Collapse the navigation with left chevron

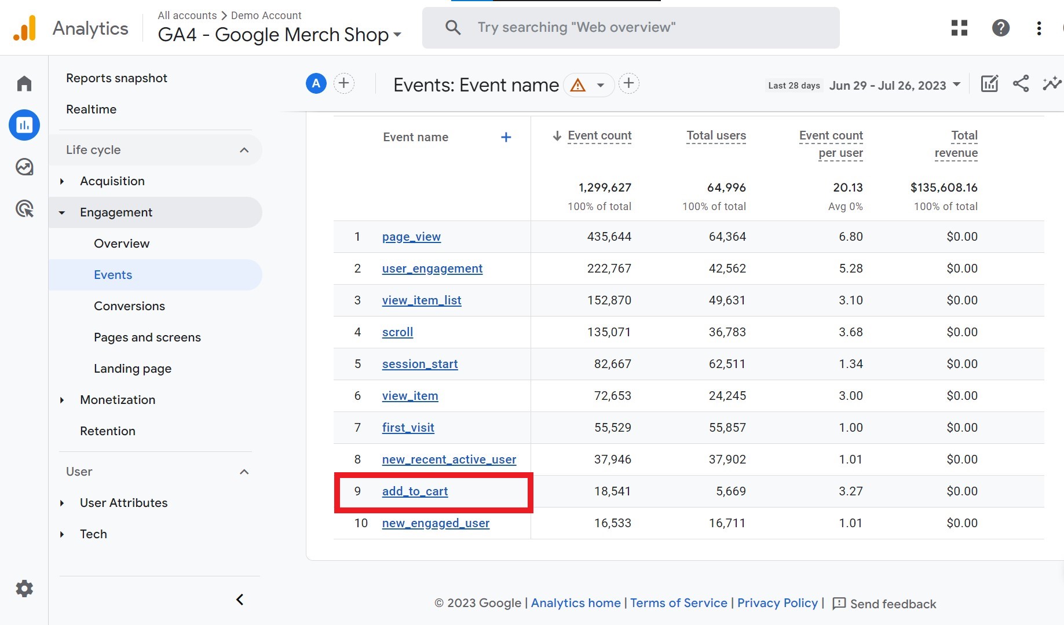coord(240,600)
